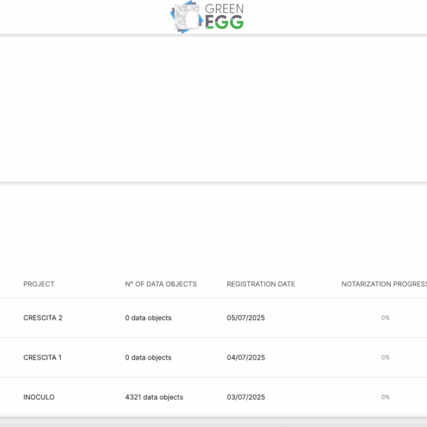Sort table by PROJECT column header
Image resolution: width=427 pixels, height=427 pixels.
(x=39, y=284)
